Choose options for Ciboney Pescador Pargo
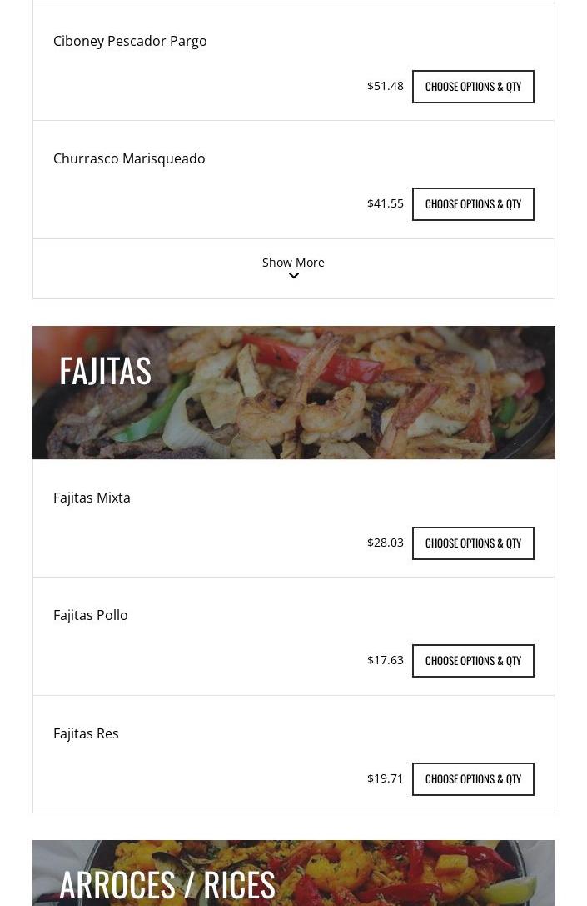 [473, 87]
